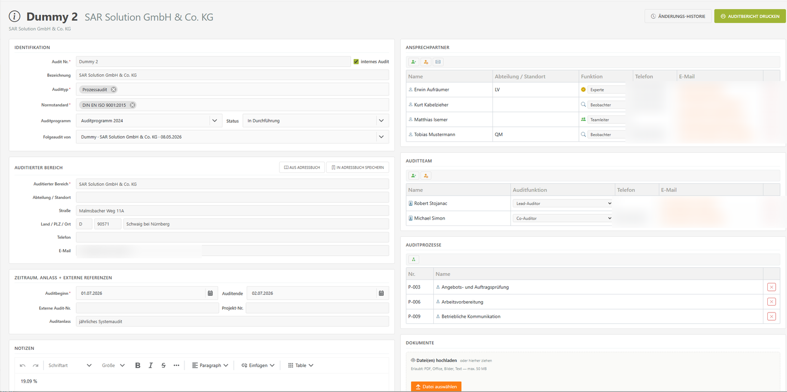Viewport: 787px width, 392px height.
Task: Remove process P-006 with red X
Action: coord(771,302)
